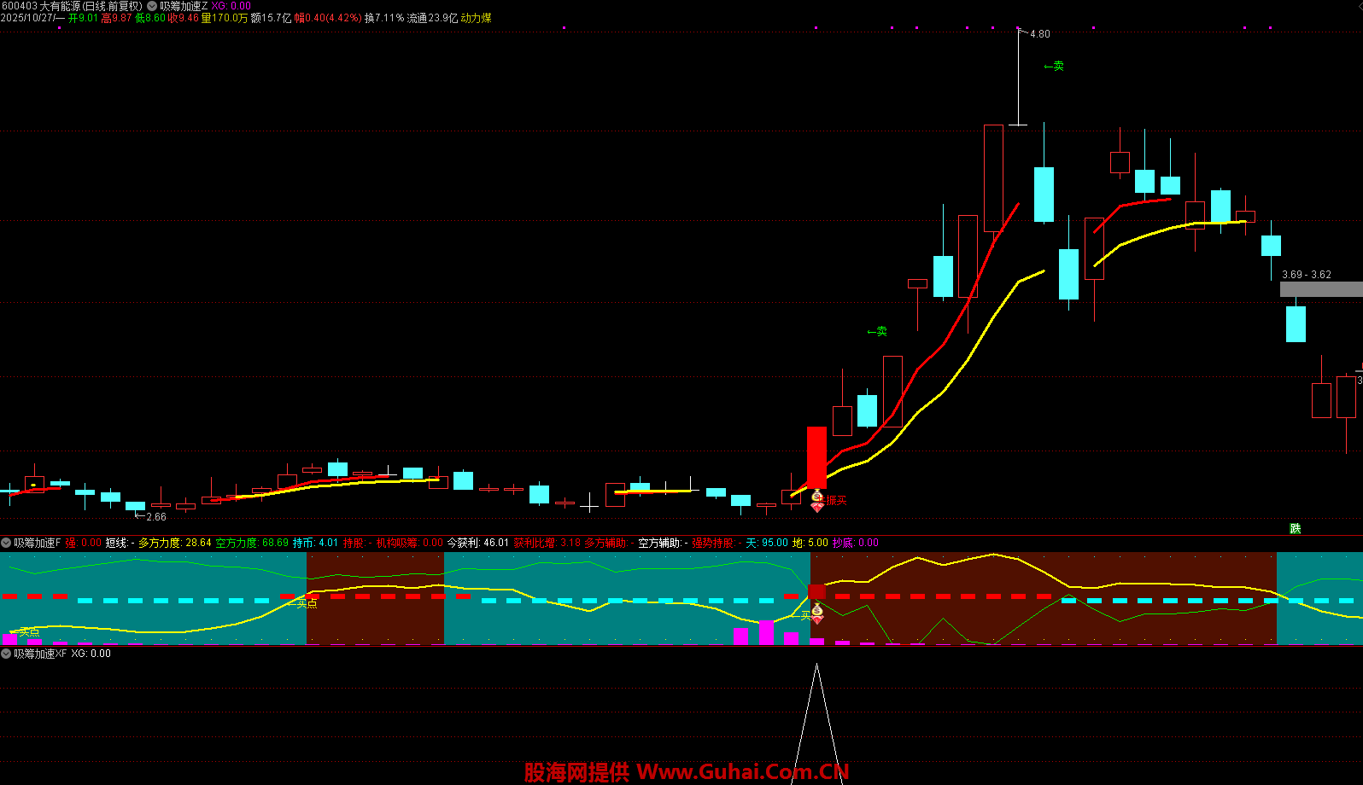Viewport: 1363px width, 785px height.
Task: Click the 买点 marker at the brown zone start
Action: (x=307, y=603)
